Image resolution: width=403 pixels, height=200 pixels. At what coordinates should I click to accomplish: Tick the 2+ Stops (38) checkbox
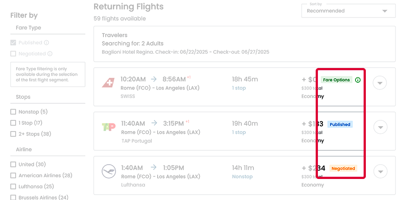(x=13, y=134)
